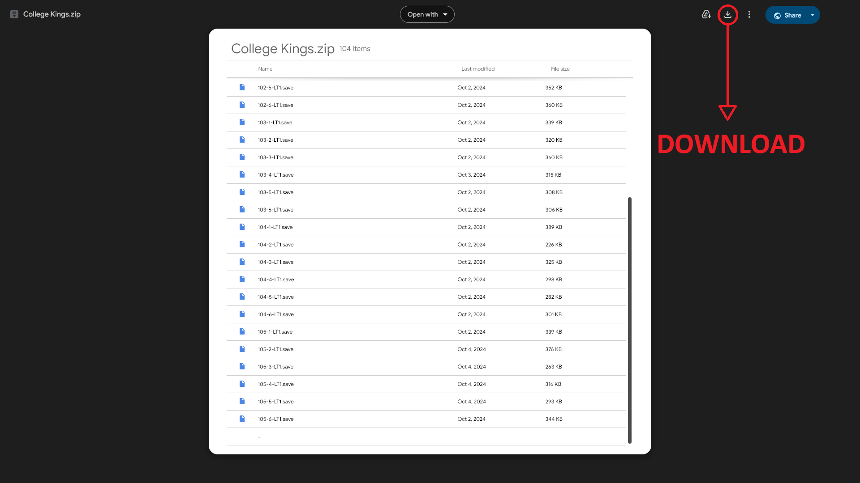This screenshot has height=483, width=860.
Task: Click the ellipsis row at list bottom
Action: click(426, 436)
